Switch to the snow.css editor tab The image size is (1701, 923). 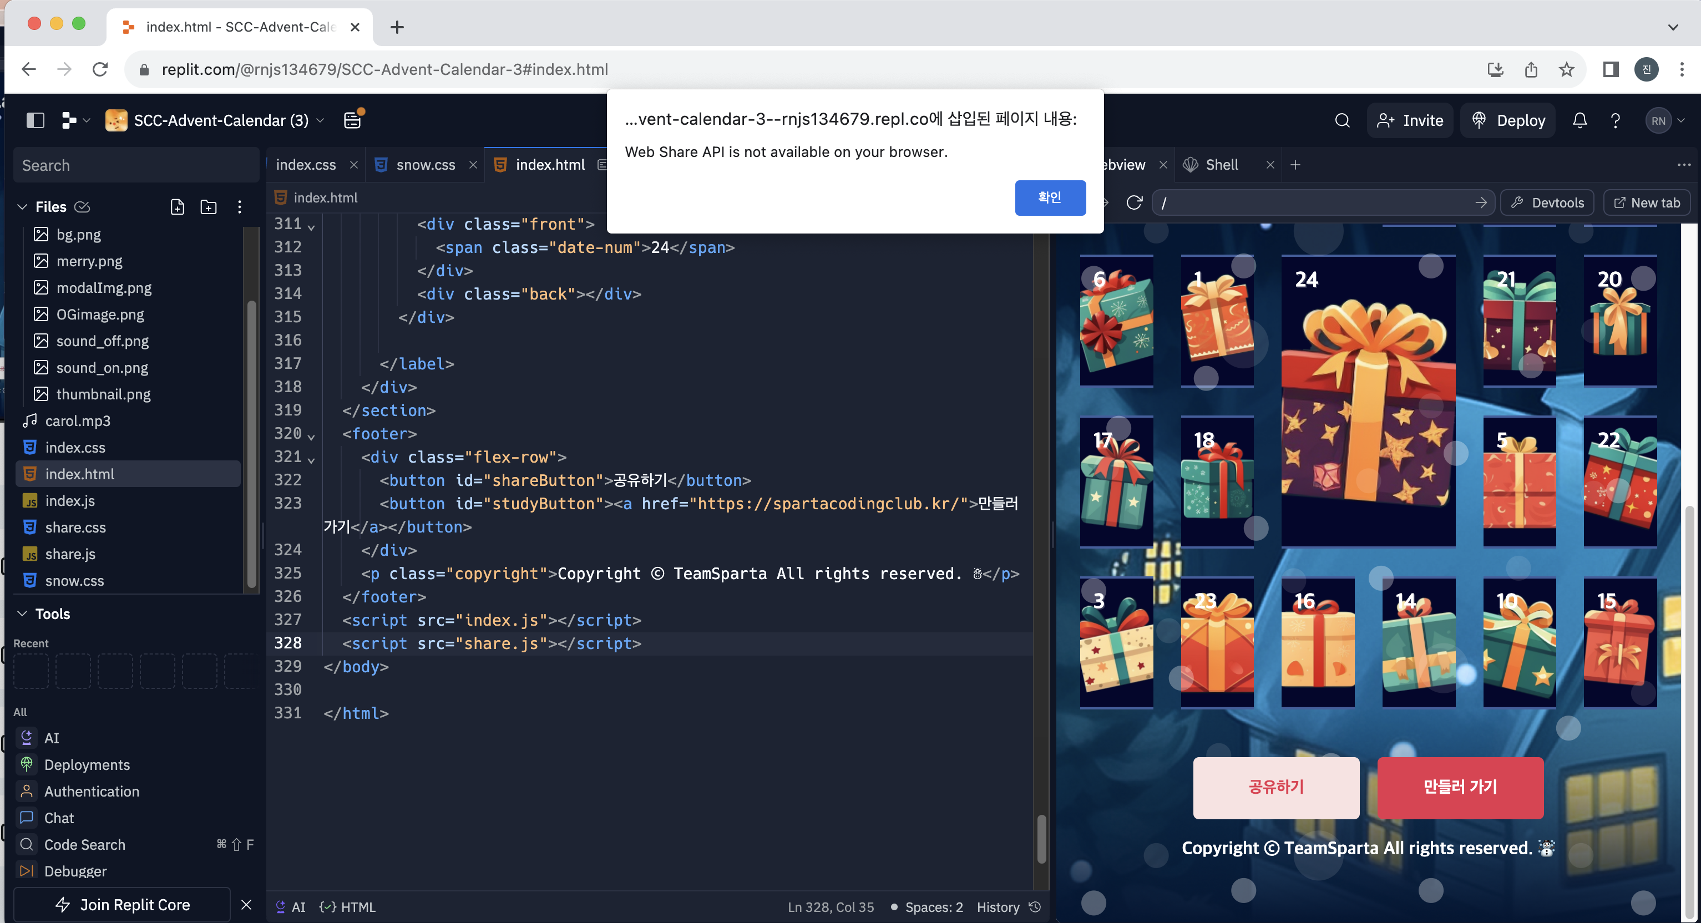(426, 164)
